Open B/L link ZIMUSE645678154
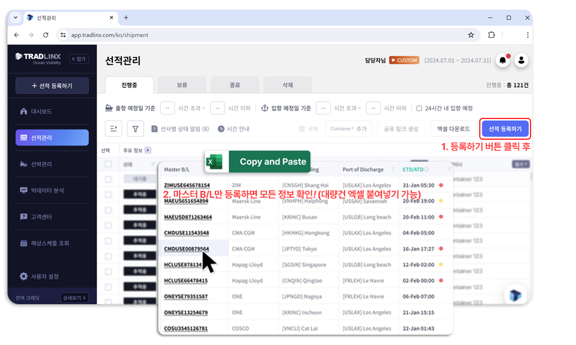The height and width of the screenshot is (345, 576). 187,185
